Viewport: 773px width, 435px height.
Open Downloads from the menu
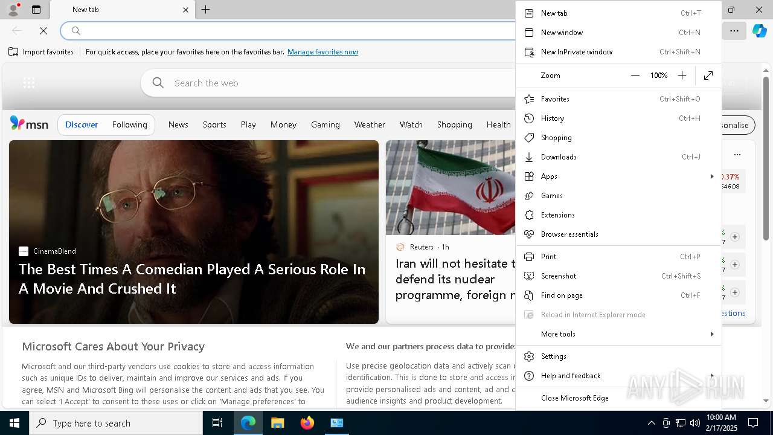[618, 157]
